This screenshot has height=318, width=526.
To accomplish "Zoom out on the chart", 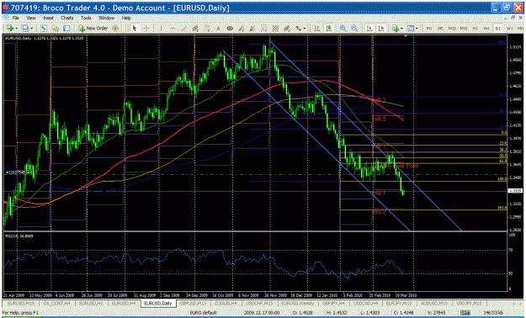I will (x=354, y=29).
